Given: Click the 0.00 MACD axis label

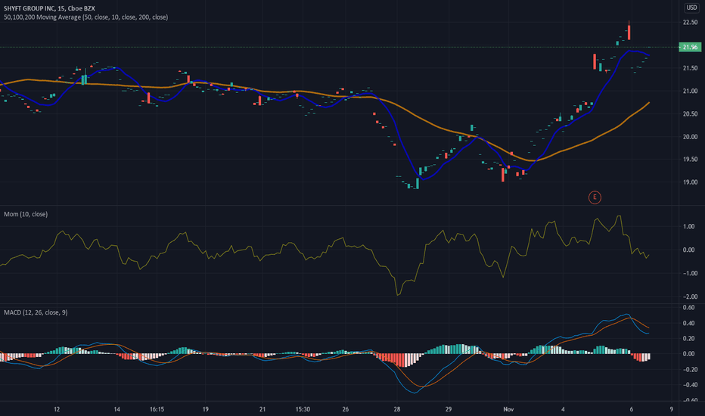Looking at the screenshot, I should point(689,353).
